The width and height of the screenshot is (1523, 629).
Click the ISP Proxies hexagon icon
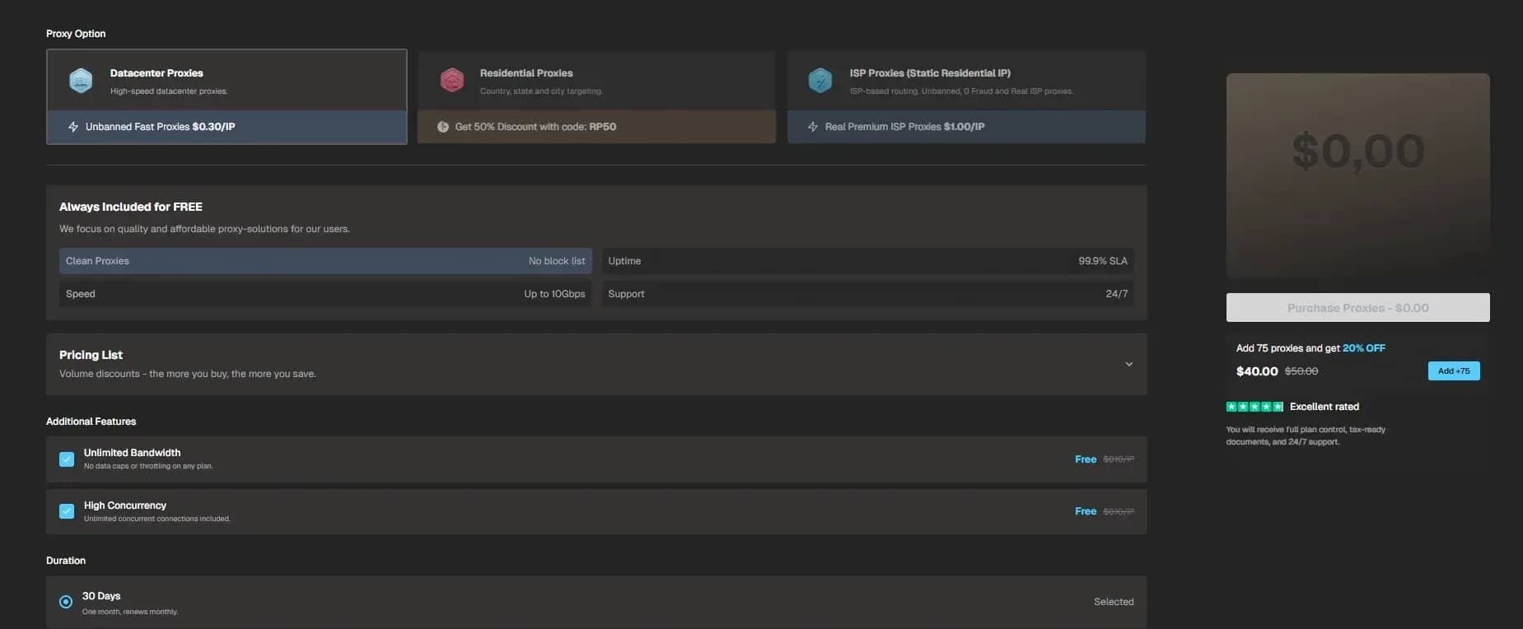click(x=820, y=81)
